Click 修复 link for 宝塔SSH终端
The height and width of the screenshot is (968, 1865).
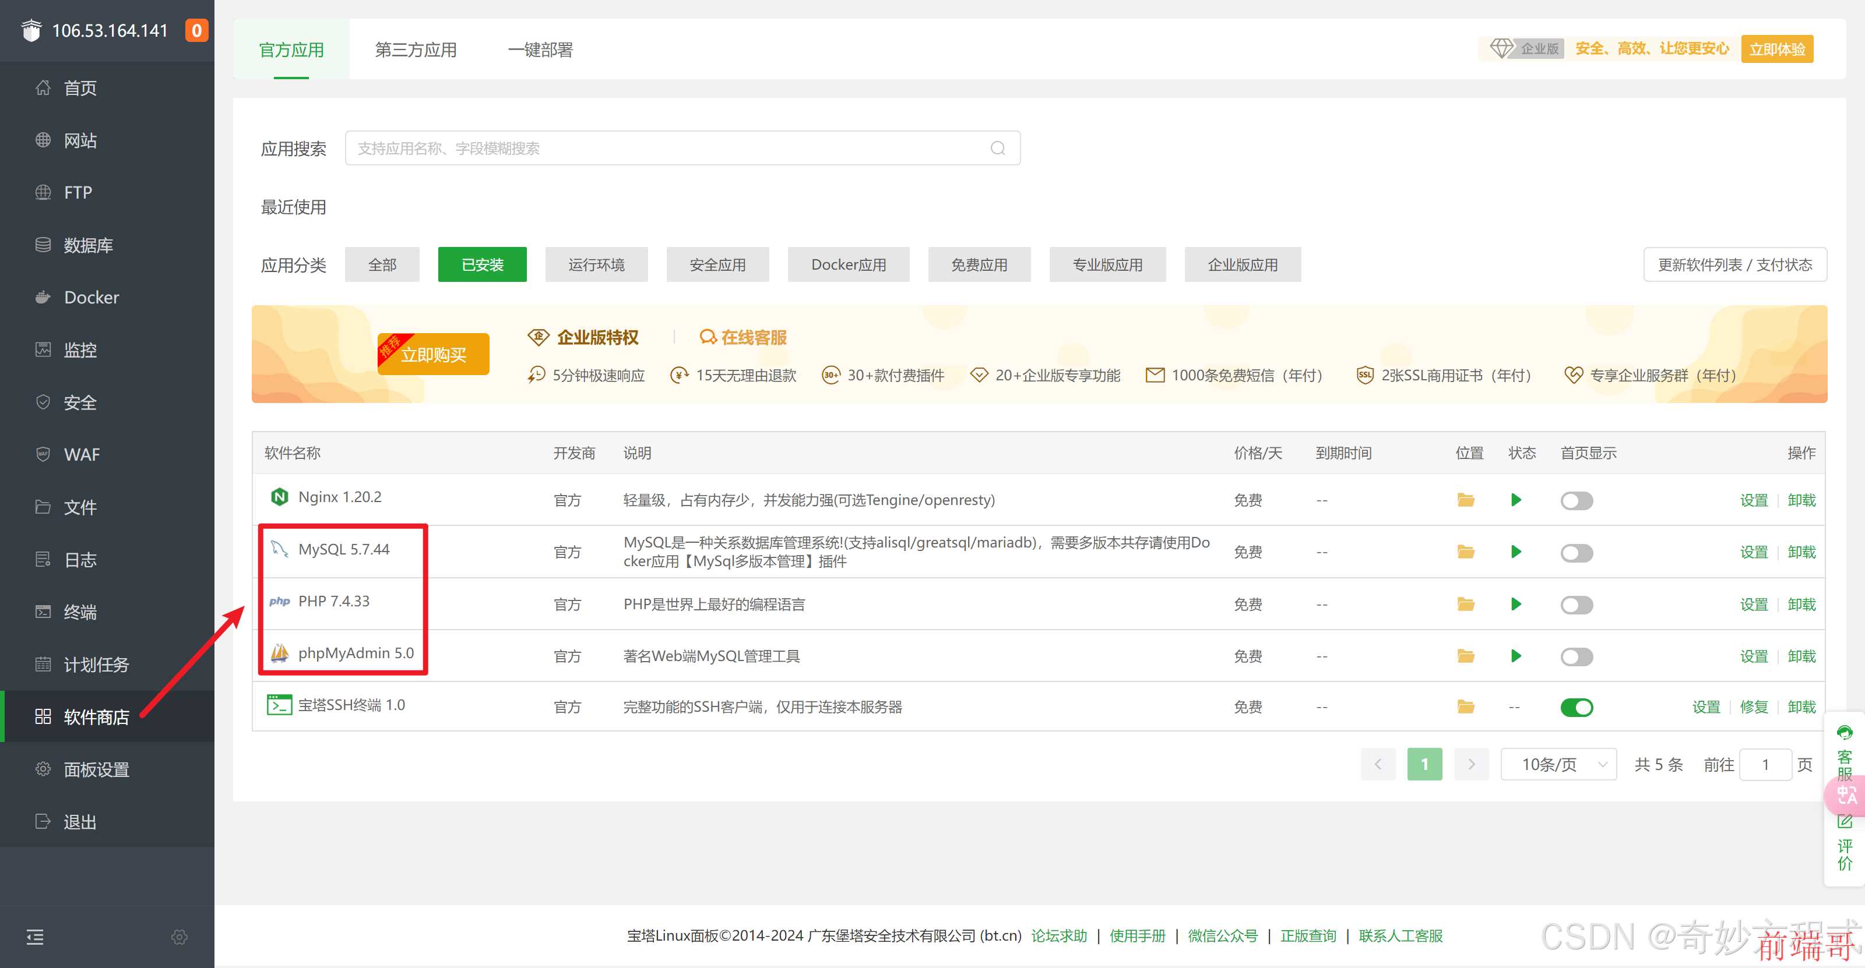pyautogui.click(x=1754, y=707)
